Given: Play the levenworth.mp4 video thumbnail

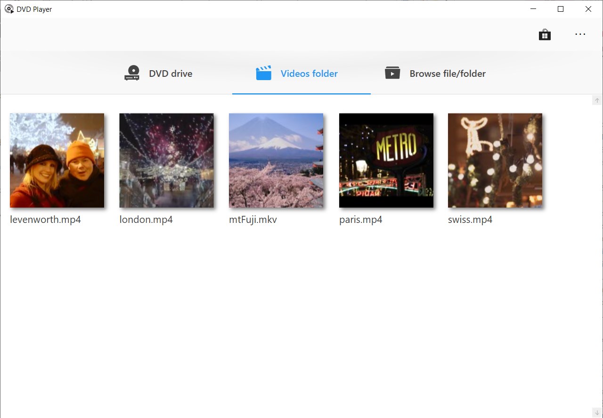Looking at the screenshot, I should [57, 160].
